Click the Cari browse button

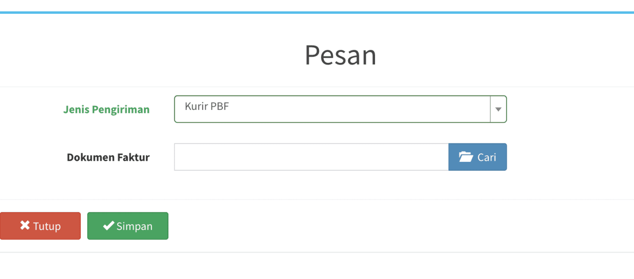click(477, 157)
